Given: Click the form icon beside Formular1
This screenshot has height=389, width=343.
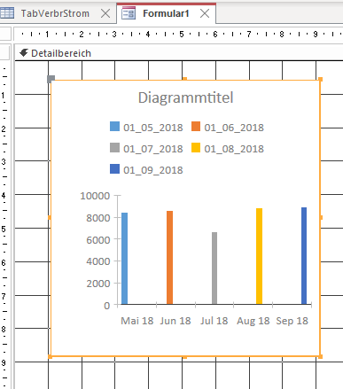Looking at the screenshot, I should (129, 13).
